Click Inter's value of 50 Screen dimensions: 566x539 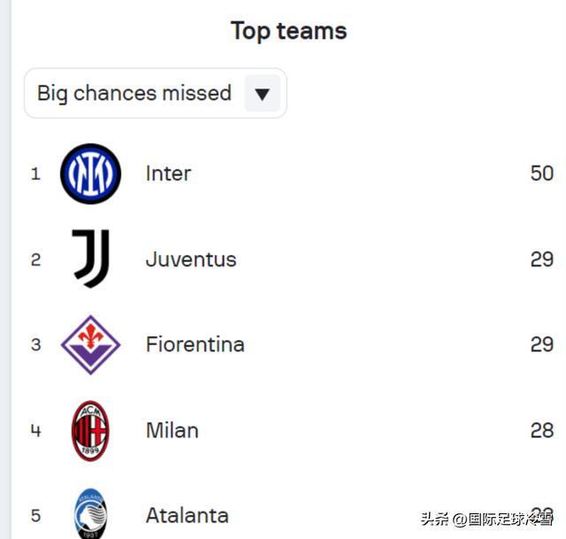pyautogui.click(x=541, y=173)
